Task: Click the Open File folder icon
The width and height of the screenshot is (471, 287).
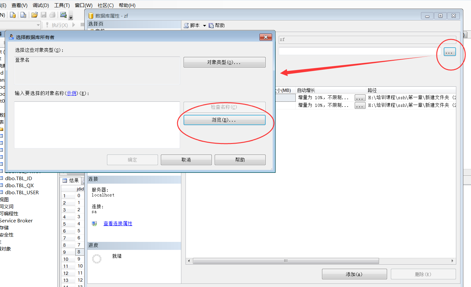Action: pyautogui.click(x=35, y=15)
